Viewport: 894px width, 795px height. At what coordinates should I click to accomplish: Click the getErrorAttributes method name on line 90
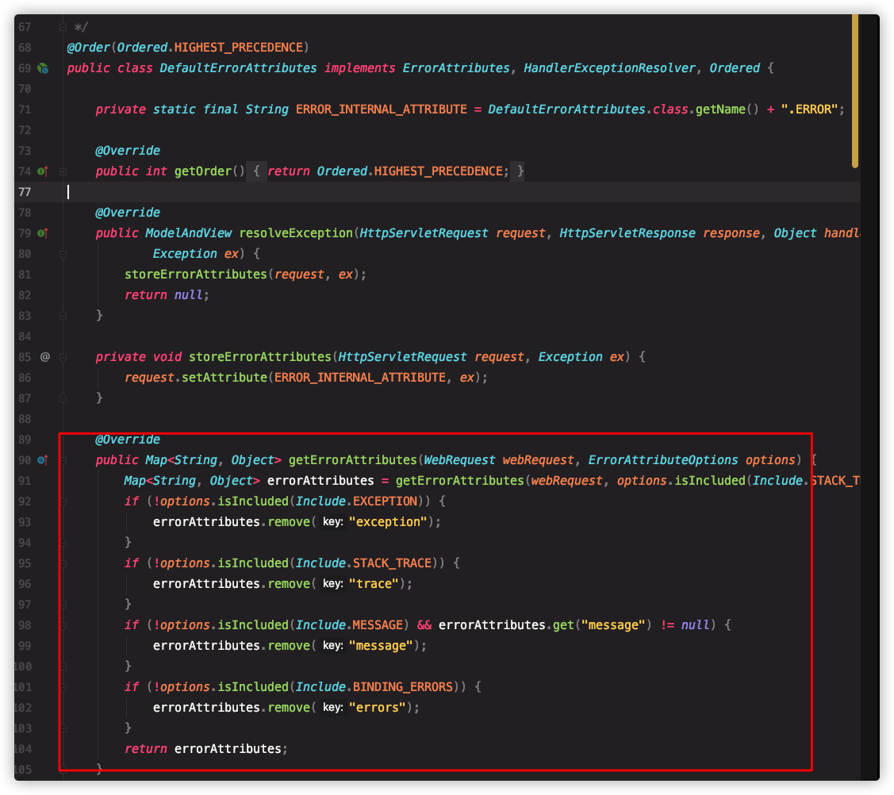click(x=353, y=460)
